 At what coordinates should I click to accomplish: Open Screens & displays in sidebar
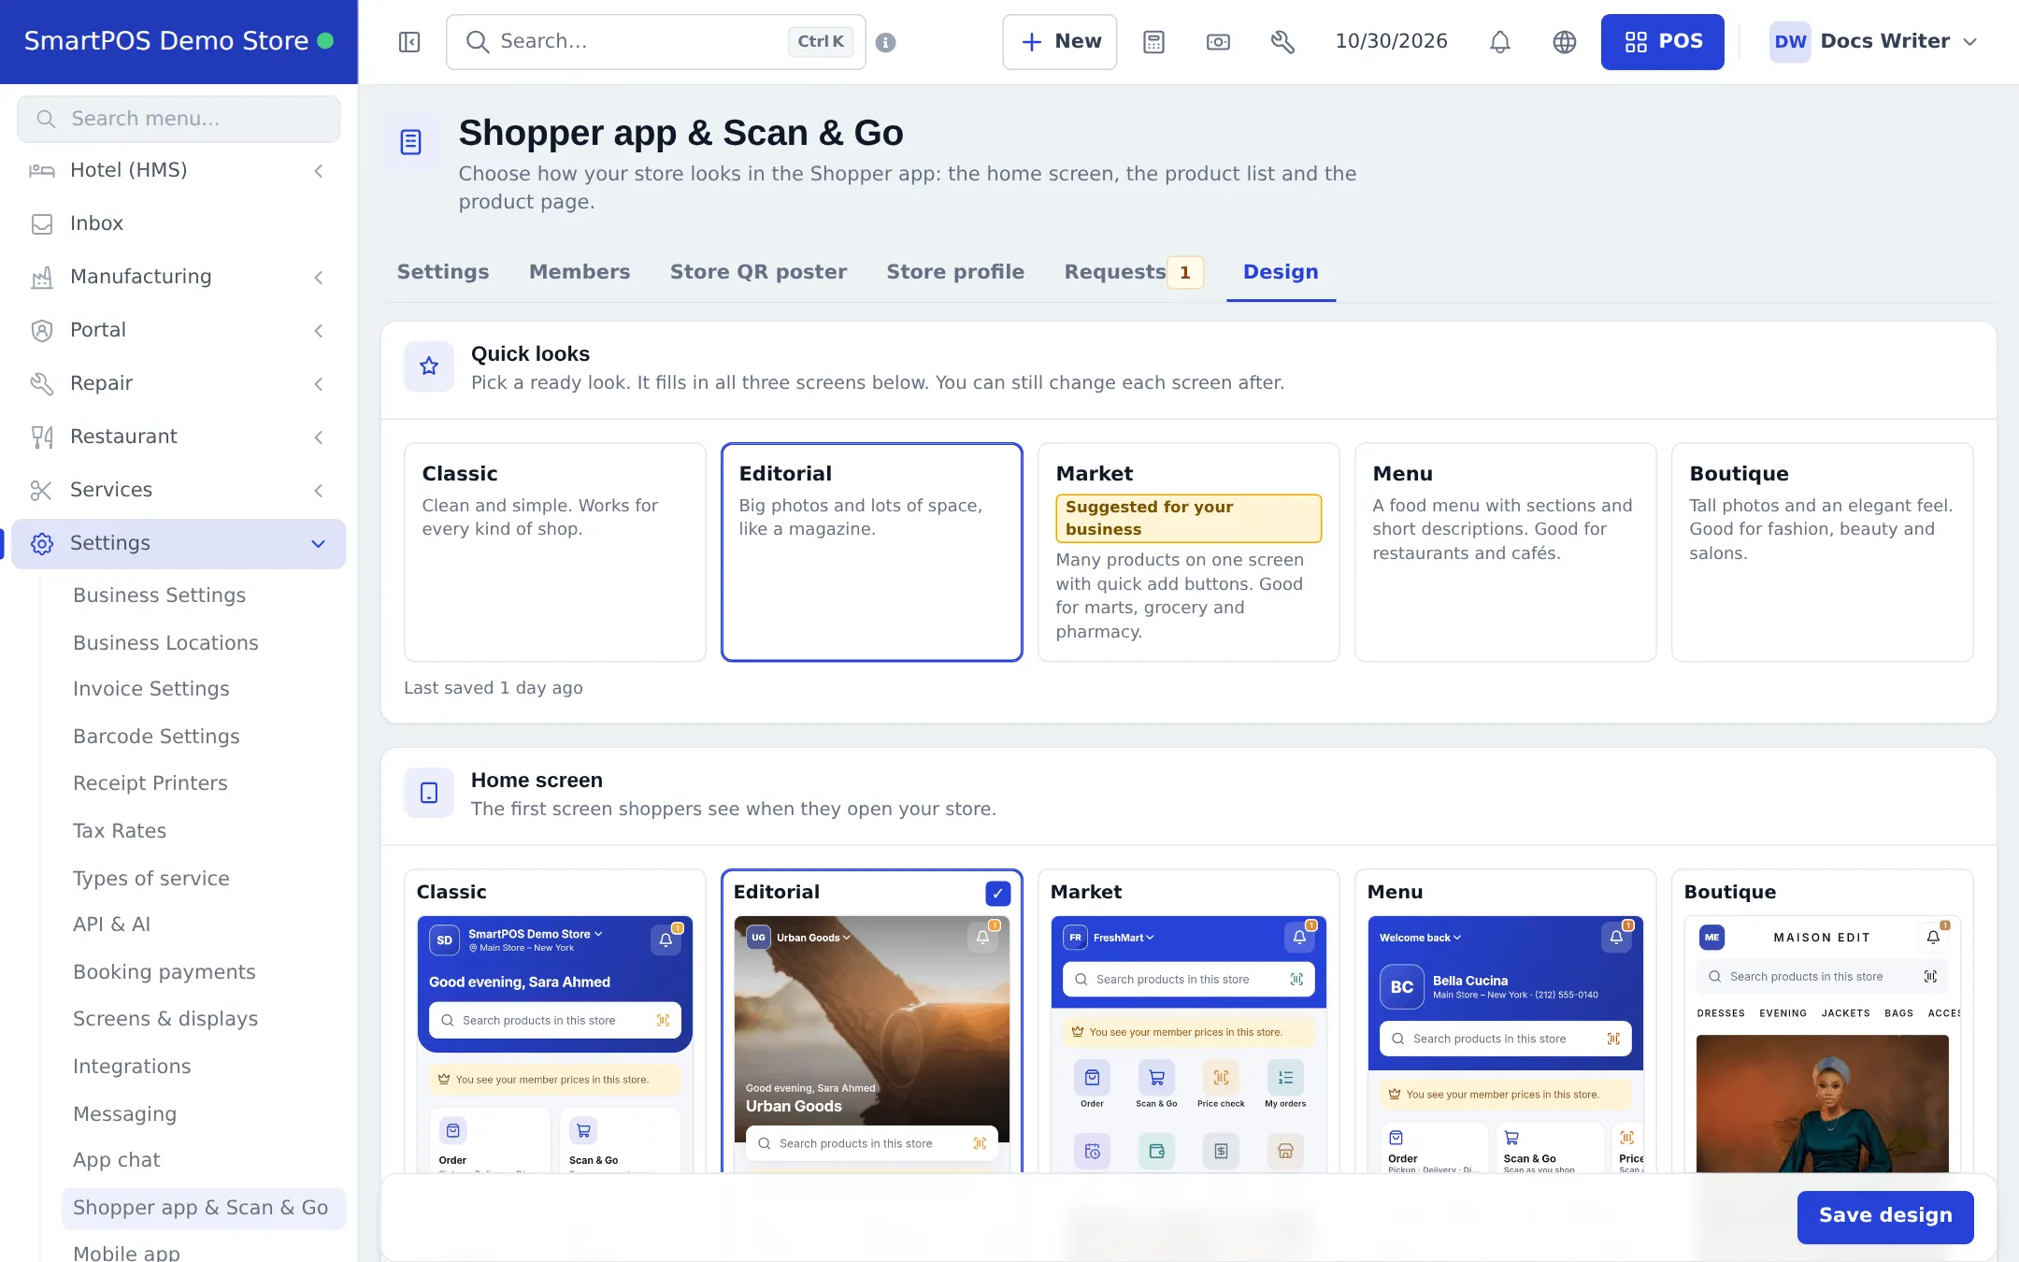click(x=165, y=1019)
